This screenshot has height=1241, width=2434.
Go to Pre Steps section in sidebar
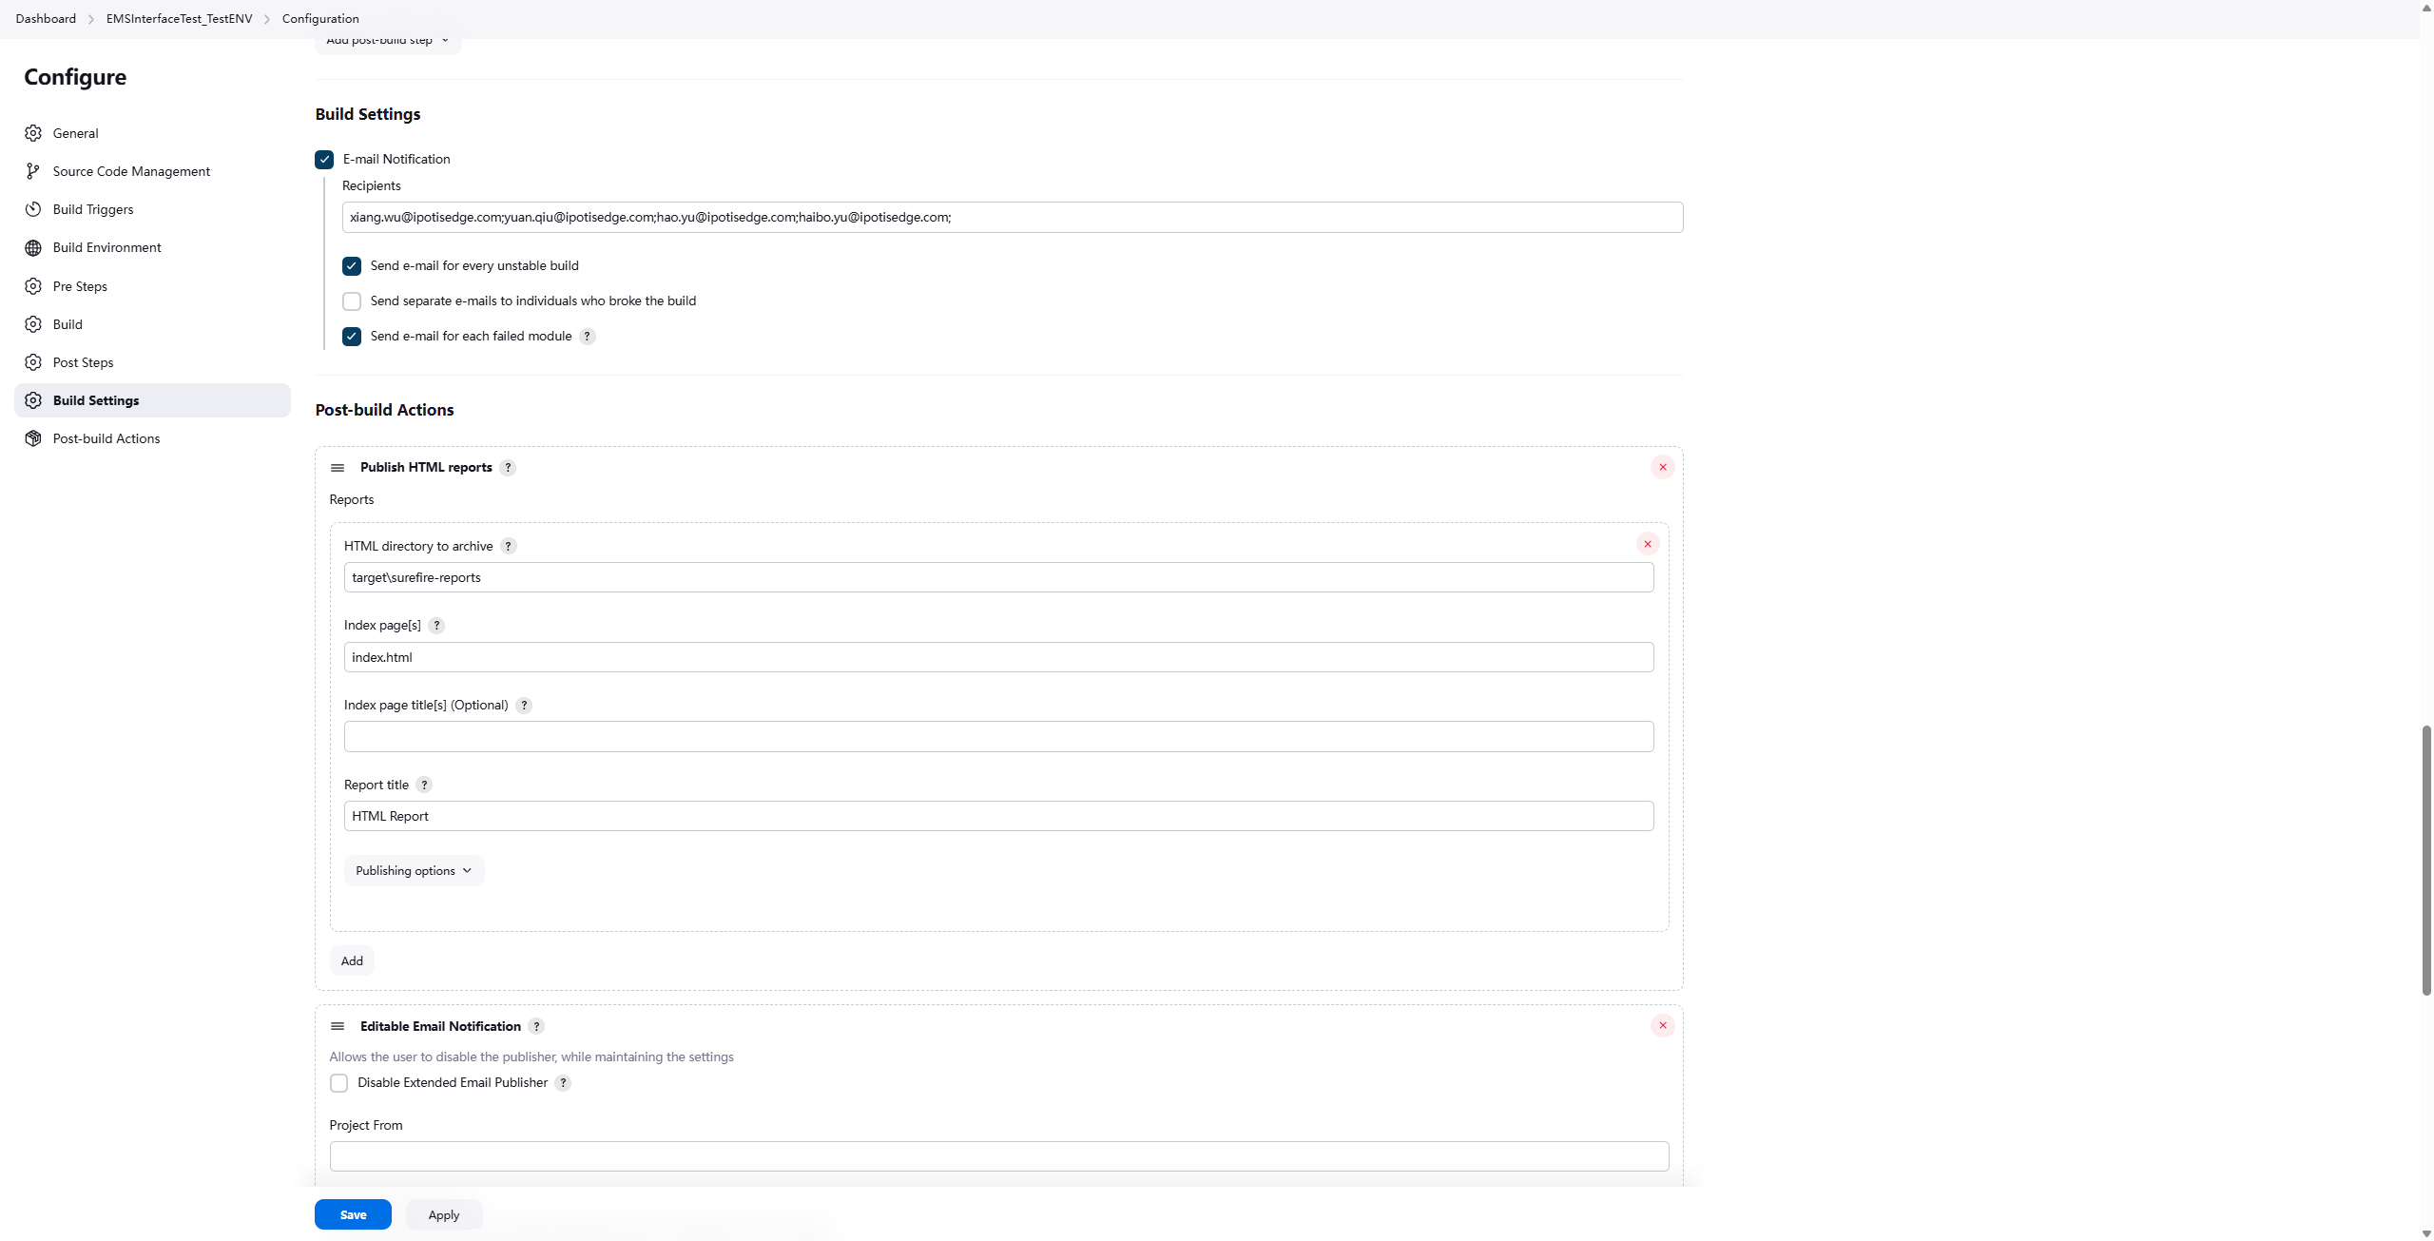(80, 286)
